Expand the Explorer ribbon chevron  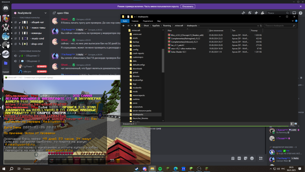(293, 21)
